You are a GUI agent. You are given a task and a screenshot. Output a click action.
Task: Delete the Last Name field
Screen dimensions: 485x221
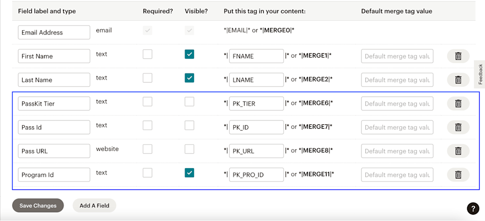458,80
